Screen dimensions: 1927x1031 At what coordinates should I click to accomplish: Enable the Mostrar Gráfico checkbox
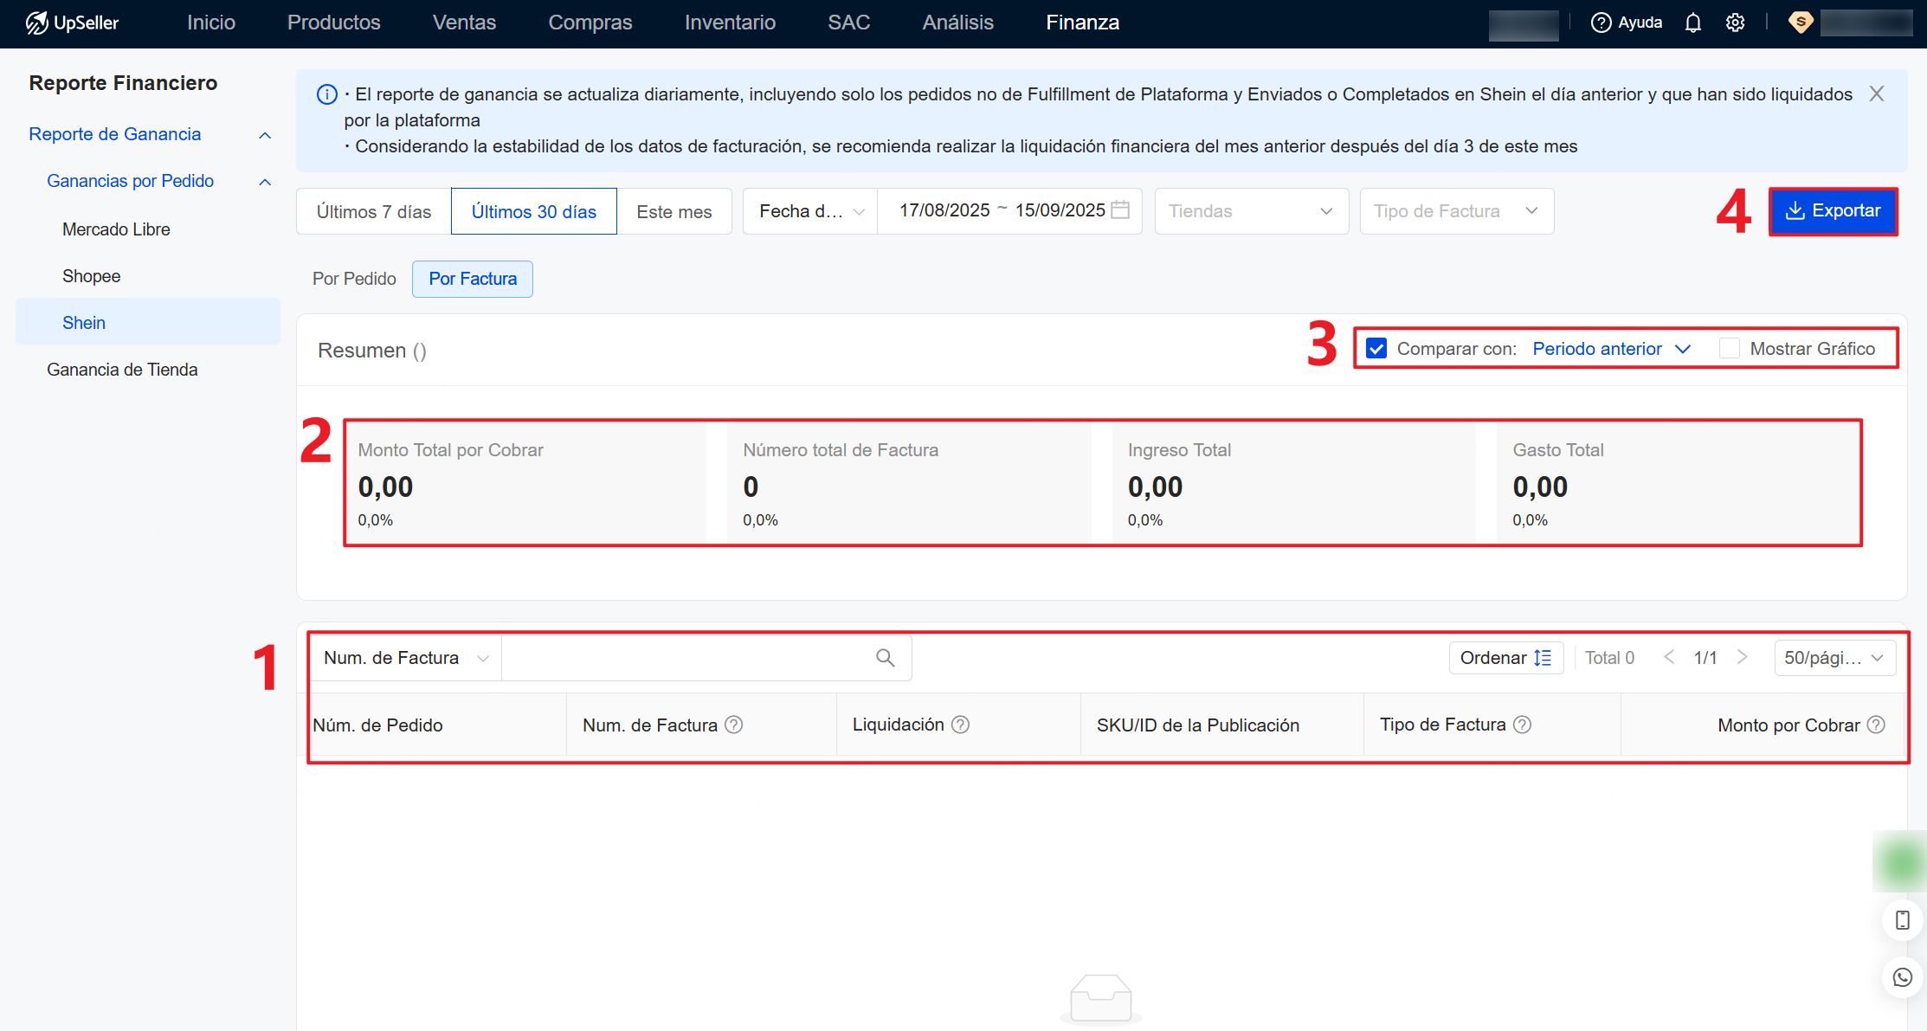(x=1729, y=349)
